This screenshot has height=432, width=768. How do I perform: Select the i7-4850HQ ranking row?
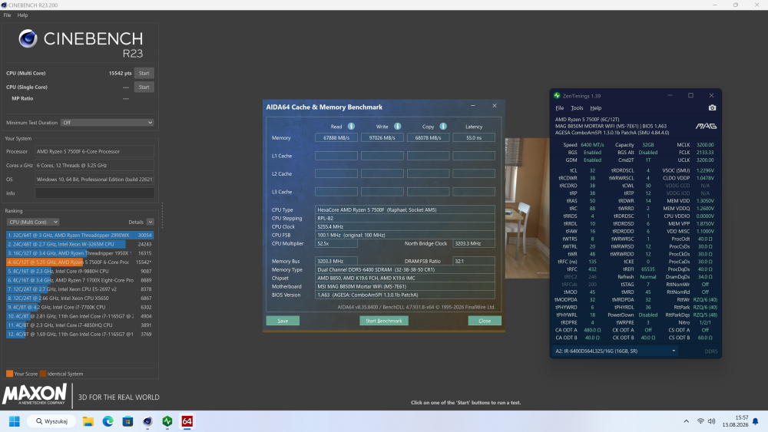(79, 325)
